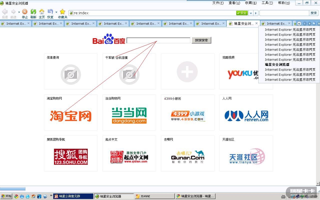
Task: Click the 17:09 clock in system tray
Action: [314, 197]
